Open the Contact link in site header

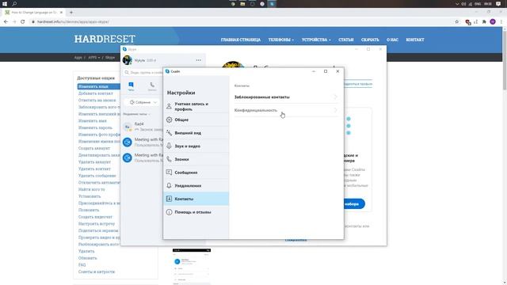pyautogui.click(x=415, y=40)
